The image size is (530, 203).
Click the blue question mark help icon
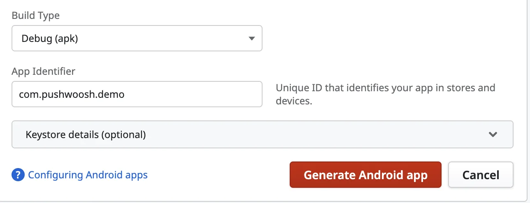[19, 175]
